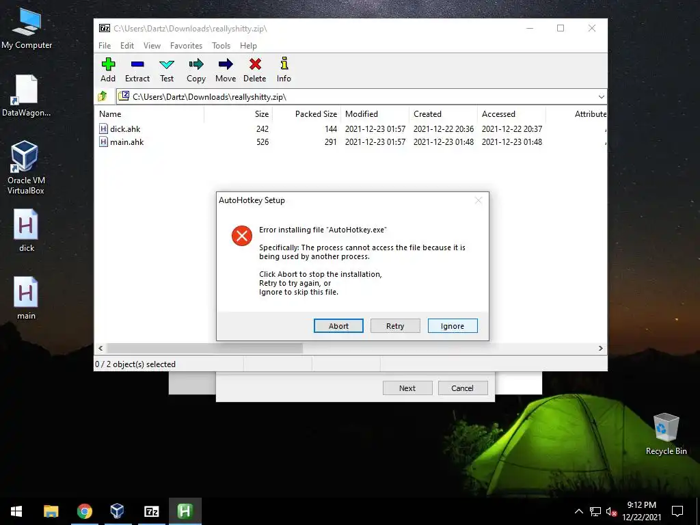The image size is (700, 525).
Task: Click the muted volume tray icon
Action: click(610, 511)
